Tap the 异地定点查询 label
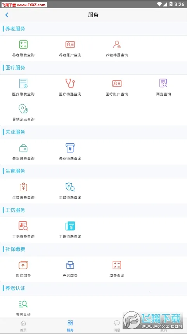The image size is (187, 334). (23, 120)
